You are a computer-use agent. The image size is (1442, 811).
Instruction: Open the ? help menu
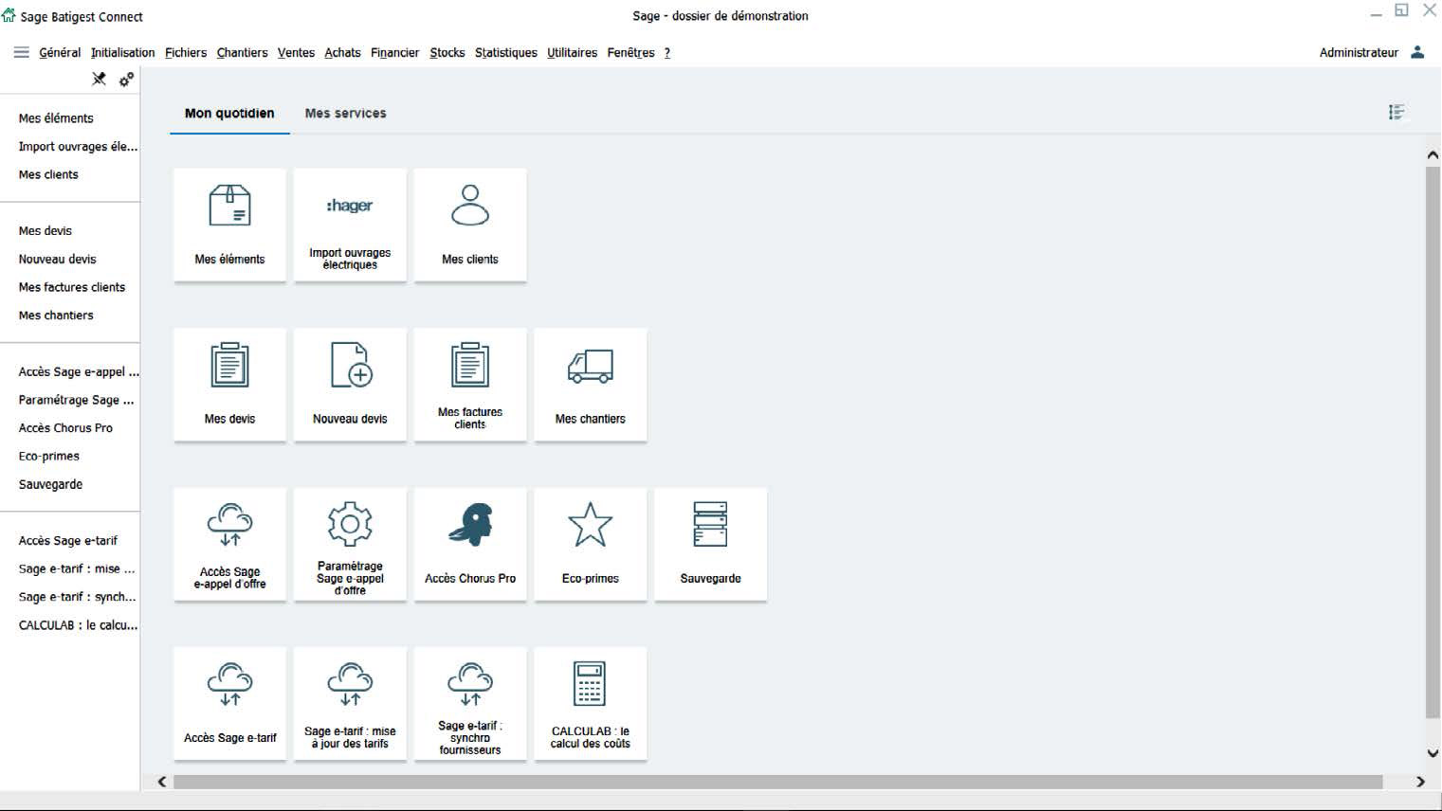pos(667,52)
